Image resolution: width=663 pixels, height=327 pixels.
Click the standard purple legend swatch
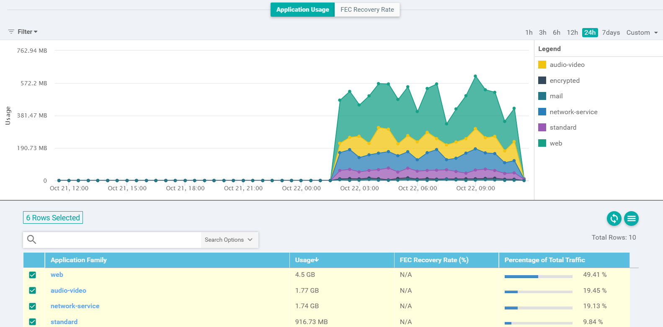click(x=542, y=128)
